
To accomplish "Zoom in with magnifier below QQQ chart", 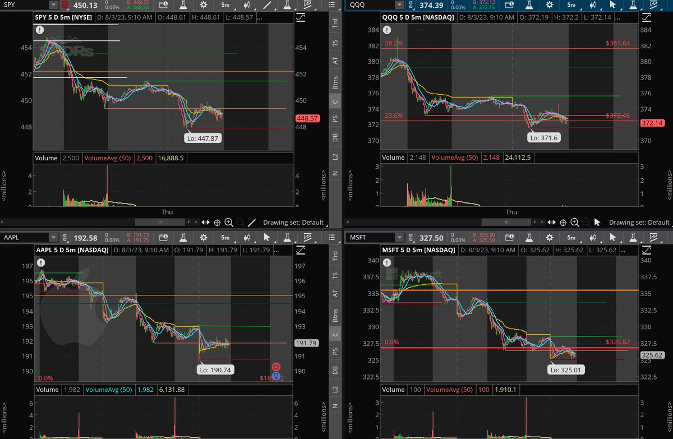I will [x=575, y=223].
